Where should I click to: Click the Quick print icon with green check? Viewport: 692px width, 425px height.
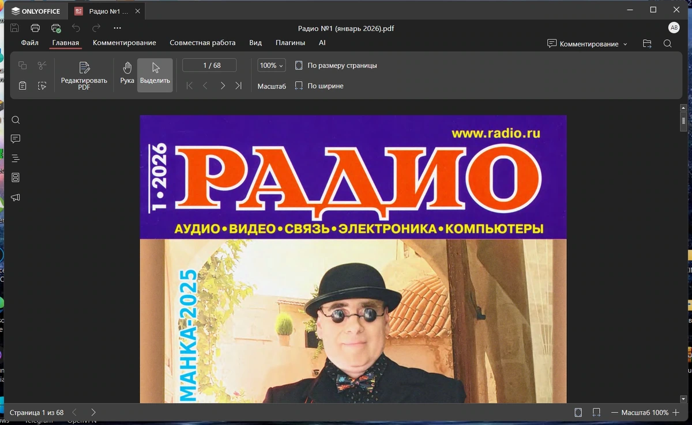tap(56, 28)
